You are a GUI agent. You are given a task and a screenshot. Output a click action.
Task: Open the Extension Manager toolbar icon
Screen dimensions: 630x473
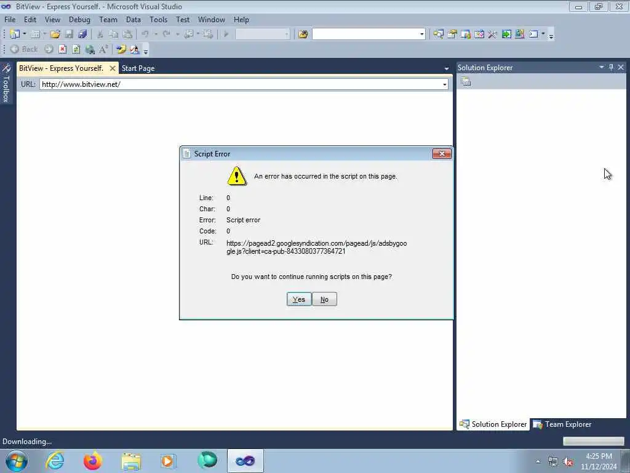pos(519,34)
